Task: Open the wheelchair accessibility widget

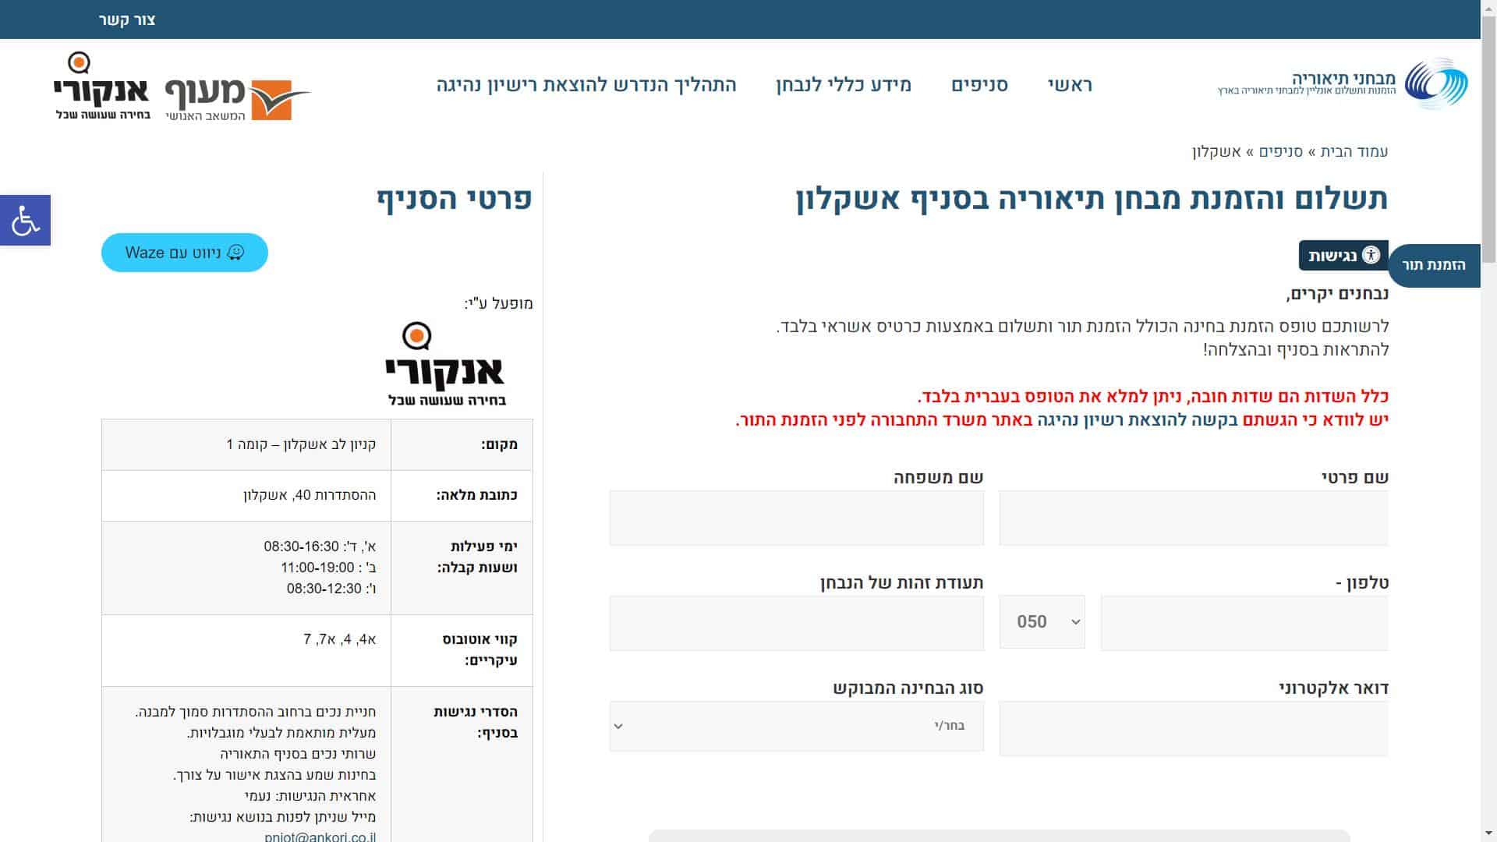Action: tap(25, 220)
